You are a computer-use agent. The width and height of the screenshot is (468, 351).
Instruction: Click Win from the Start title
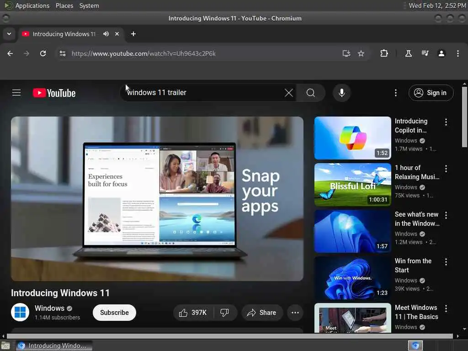point(413,266)
